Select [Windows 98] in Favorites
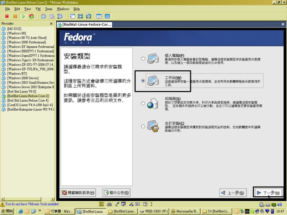The width and height of the screenshot is (287, 215). click(17, 33)
